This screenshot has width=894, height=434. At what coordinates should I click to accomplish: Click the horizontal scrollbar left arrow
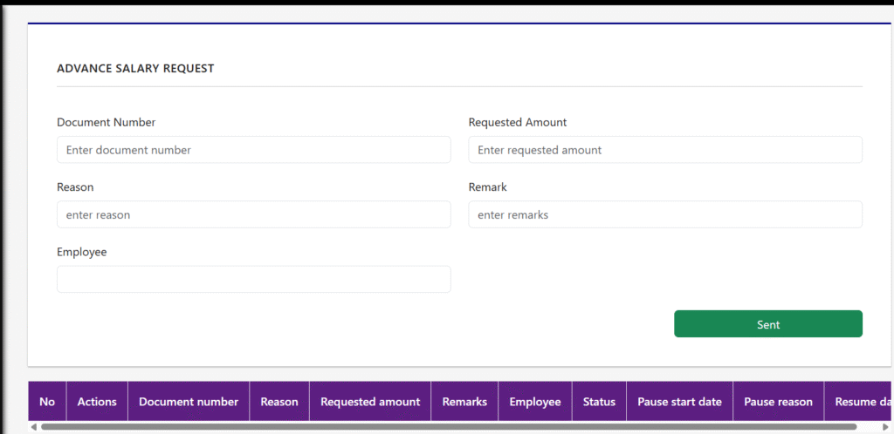34,427
